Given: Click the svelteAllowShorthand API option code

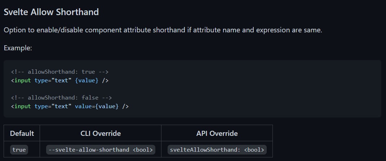Looking at the screenshot, I should (217, 149).
